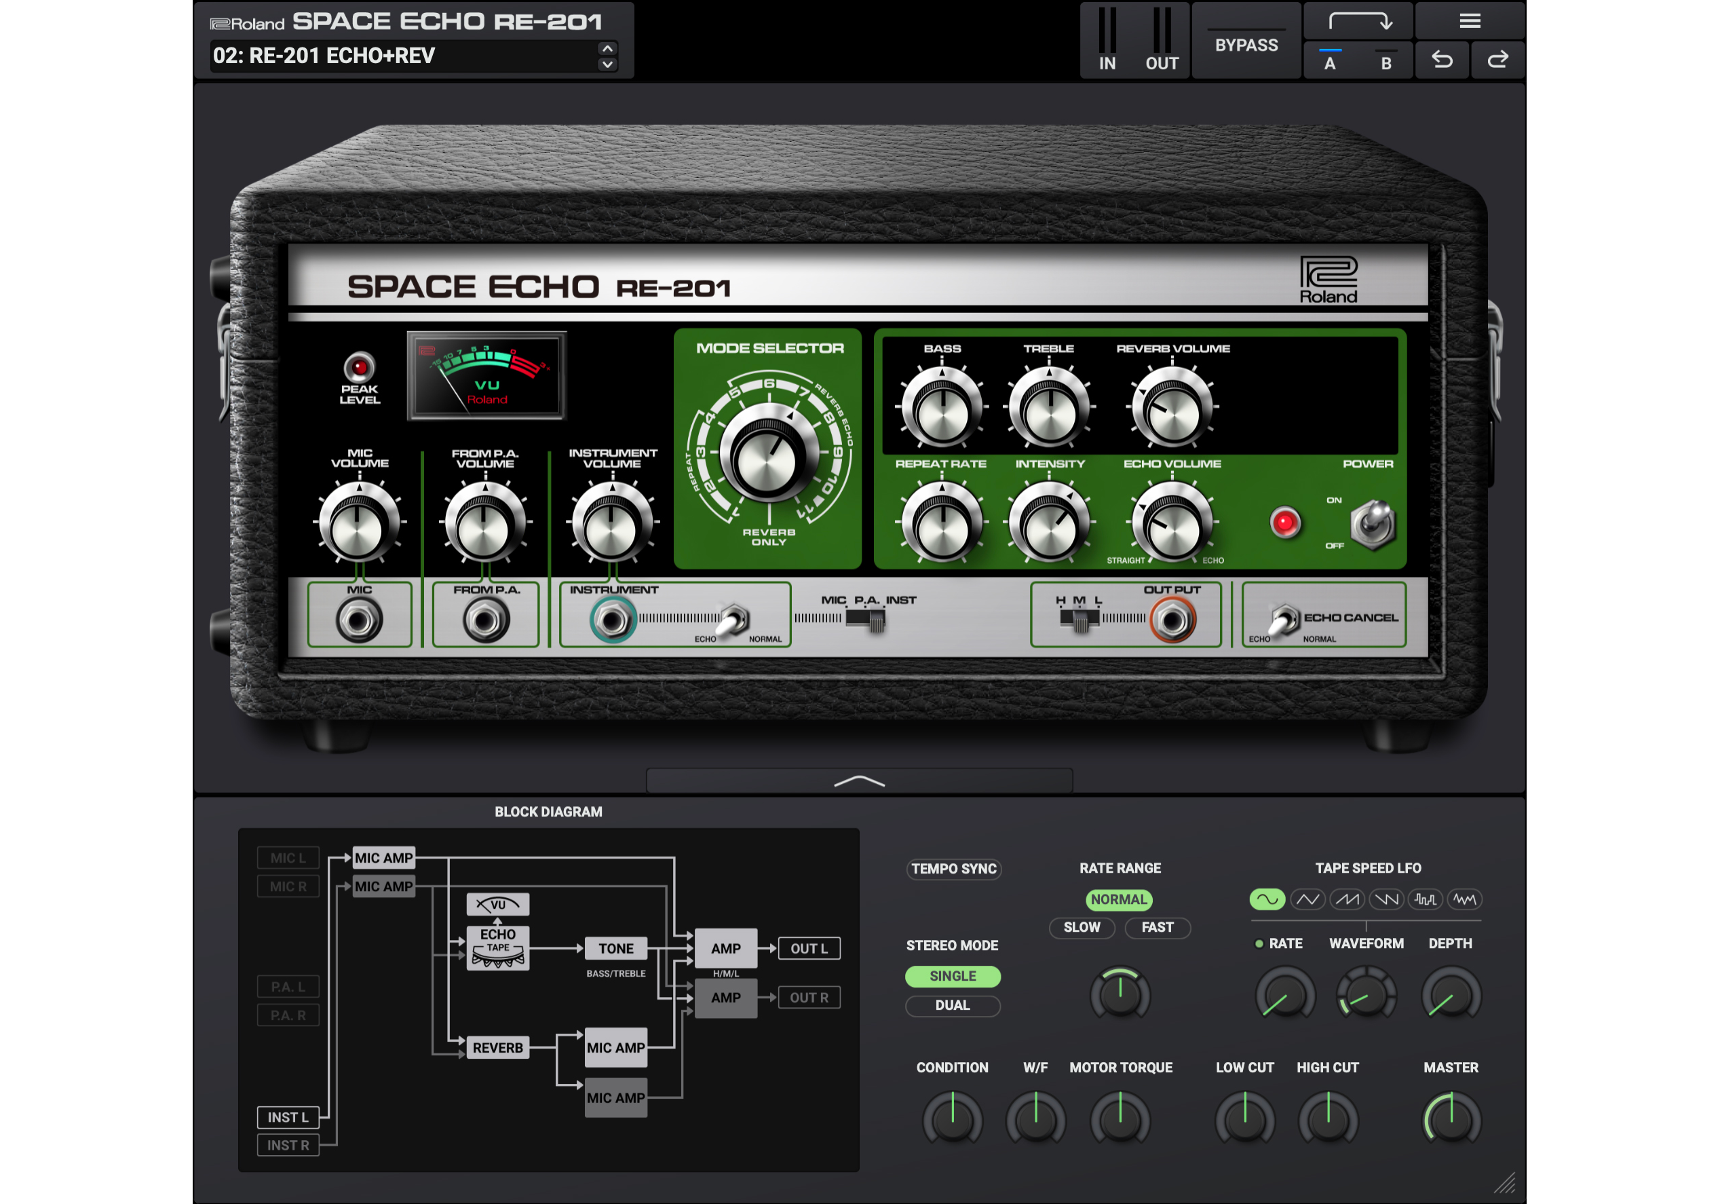1720x1204 pixels.
Task: Click the tape speed LFO DEPTH knob
Action: pos(1451,994)
